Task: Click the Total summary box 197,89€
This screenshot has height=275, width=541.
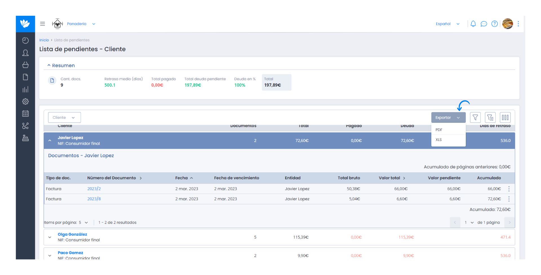Action: (276, 82)
